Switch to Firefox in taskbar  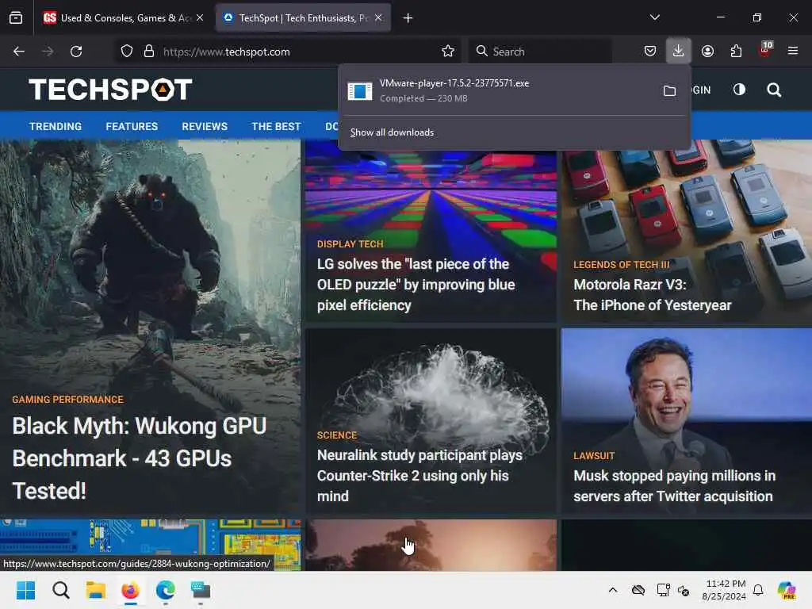(131, 590)
